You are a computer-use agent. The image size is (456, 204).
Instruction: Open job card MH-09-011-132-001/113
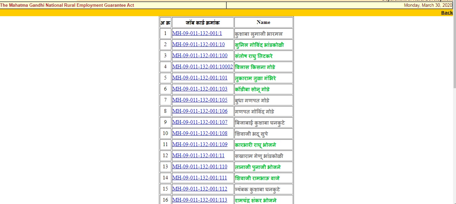point(200,200)
